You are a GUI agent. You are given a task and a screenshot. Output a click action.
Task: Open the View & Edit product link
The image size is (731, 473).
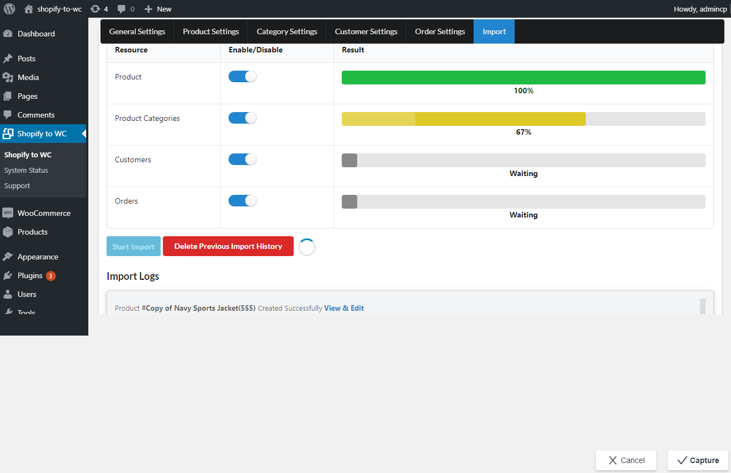pyautogui.click(x=344, y=308)
